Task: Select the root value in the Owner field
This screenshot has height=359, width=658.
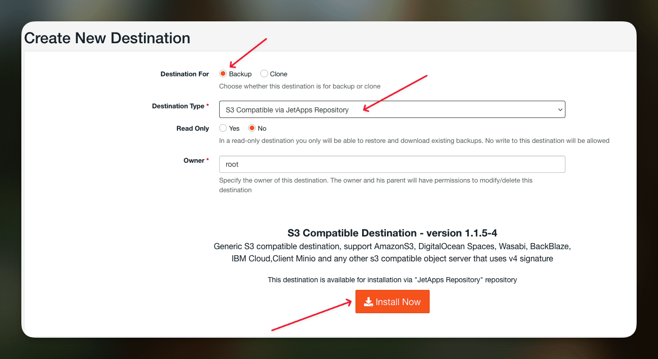Action: [232, 164]
